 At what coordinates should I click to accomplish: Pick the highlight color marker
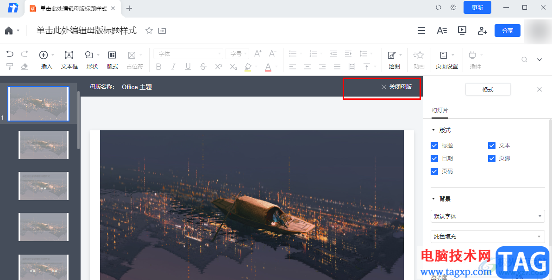click(x=248, y=67)
